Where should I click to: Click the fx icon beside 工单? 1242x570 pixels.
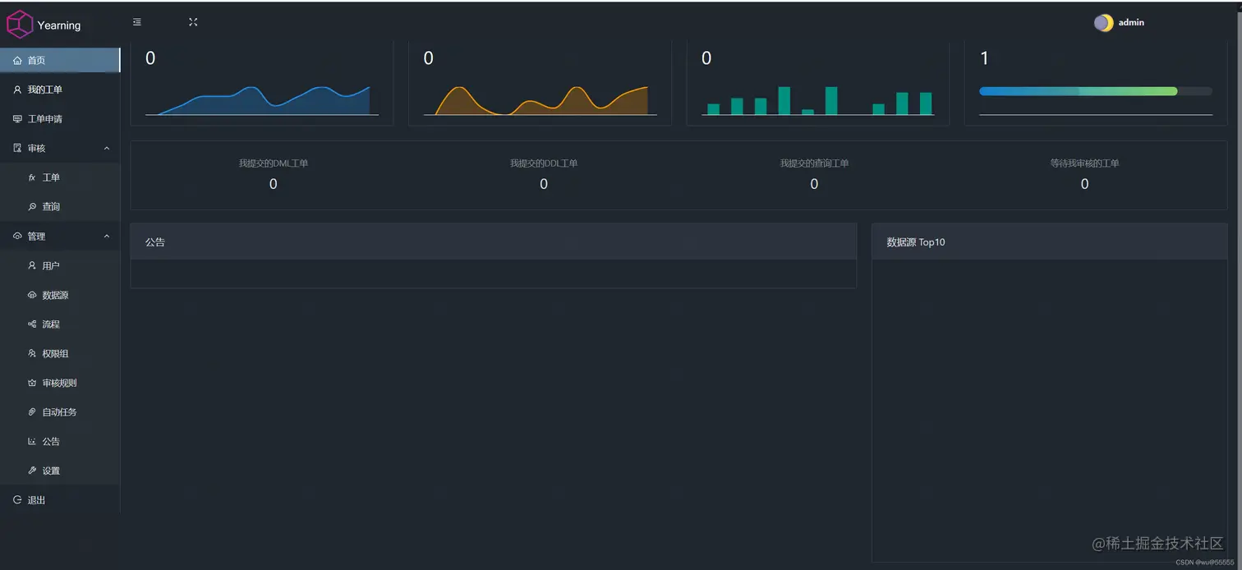click(32, 177)
